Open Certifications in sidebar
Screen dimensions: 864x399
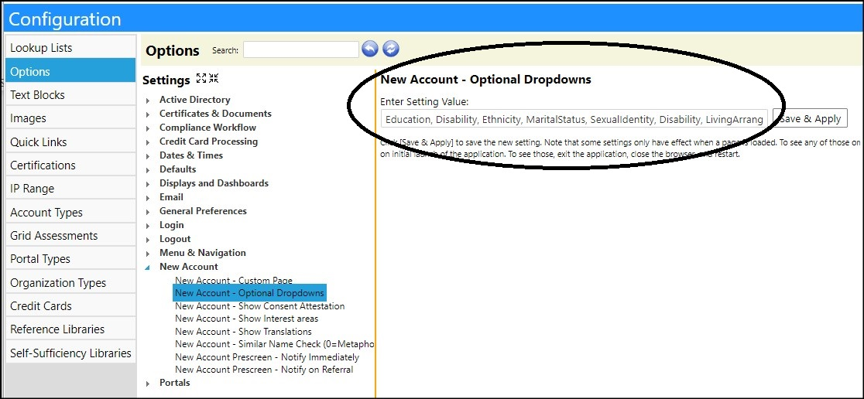coord(70,165)
